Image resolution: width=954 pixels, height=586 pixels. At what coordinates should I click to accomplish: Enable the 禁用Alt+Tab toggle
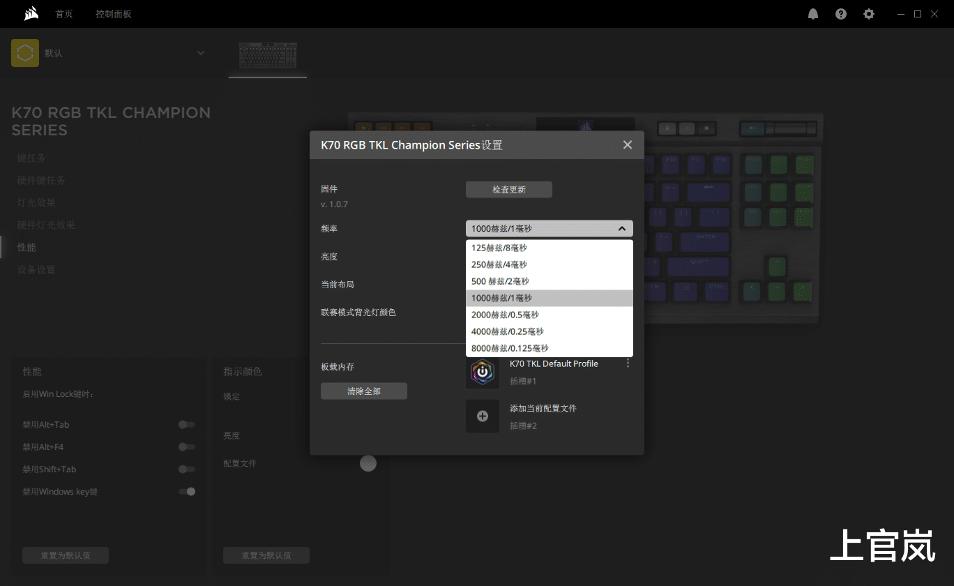tap(186, 424)
